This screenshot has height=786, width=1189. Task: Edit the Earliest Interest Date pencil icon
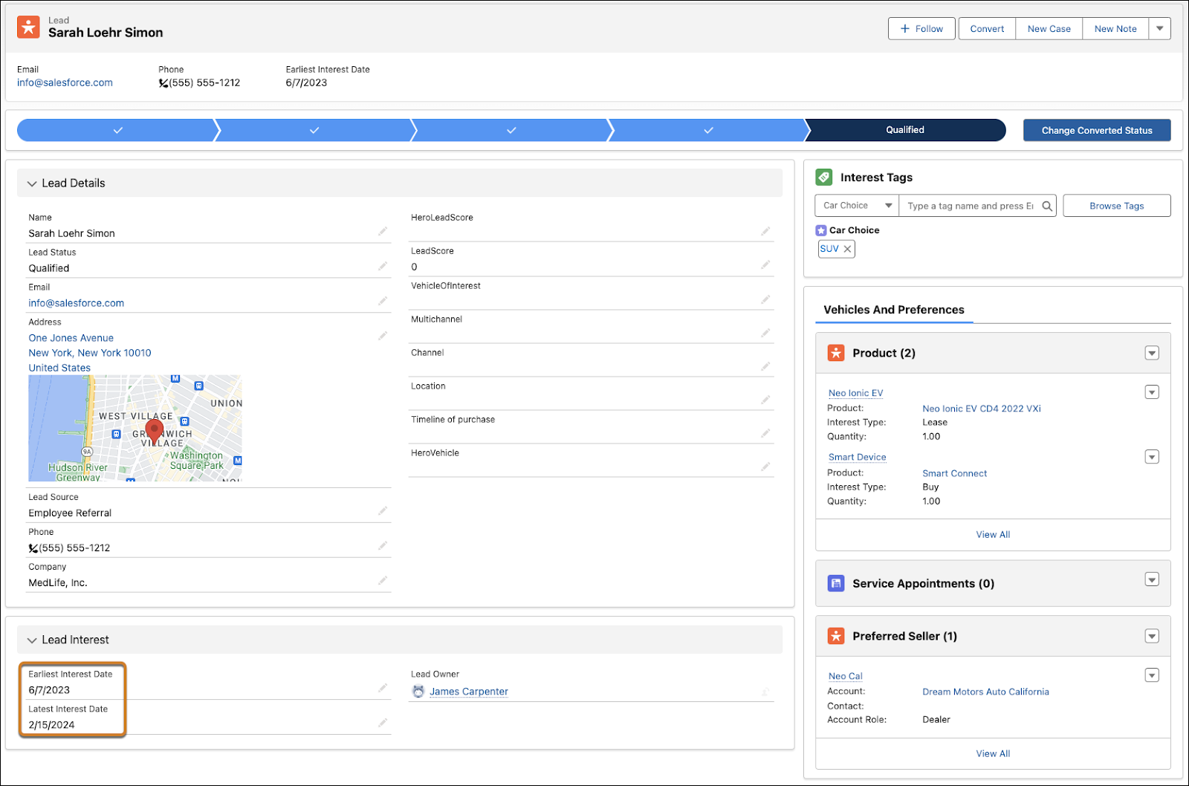pyautogui.click(x=383, y=688)
